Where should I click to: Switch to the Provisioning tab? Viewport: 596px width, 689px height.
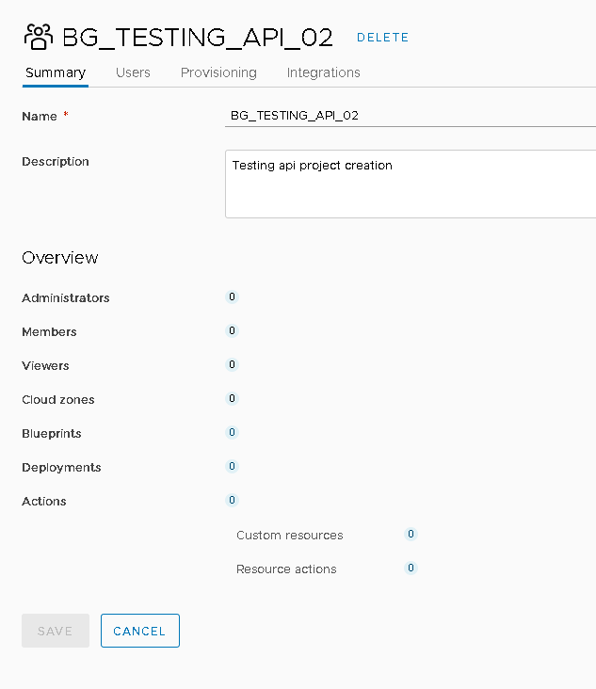coord(218,72)
